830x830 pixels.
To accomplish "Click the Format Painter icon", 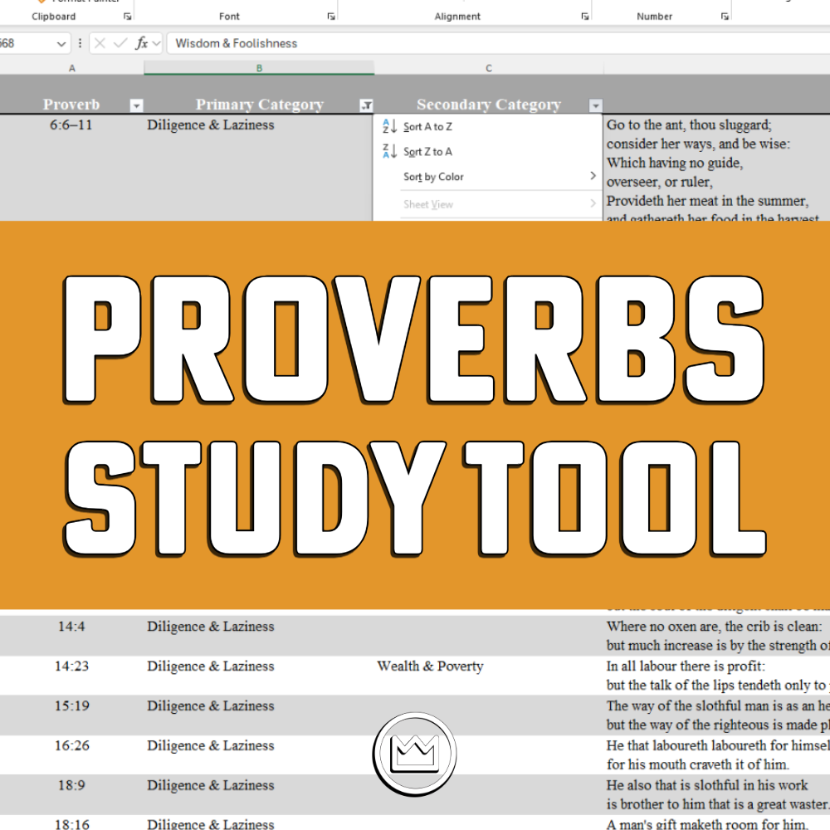I will (x=43, y=2).
